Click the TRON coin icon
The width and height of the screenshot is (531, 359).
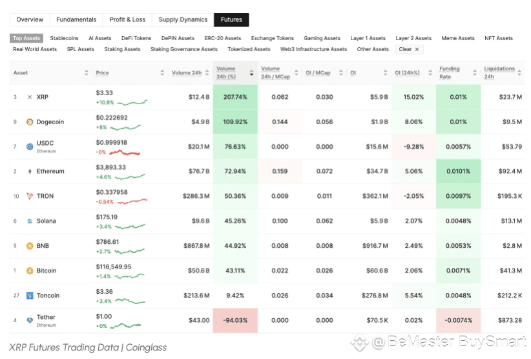coord(30,196)
